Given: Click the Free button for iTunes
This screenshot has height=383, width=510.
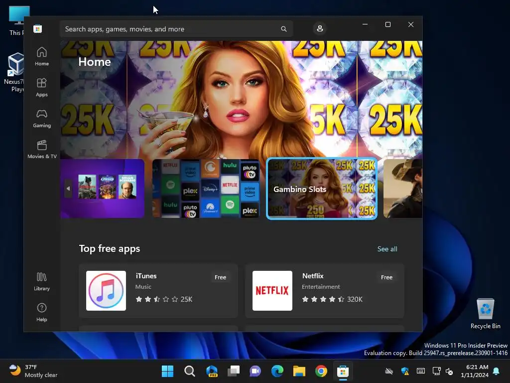Looking at the screenshot, I should point(220,277).
